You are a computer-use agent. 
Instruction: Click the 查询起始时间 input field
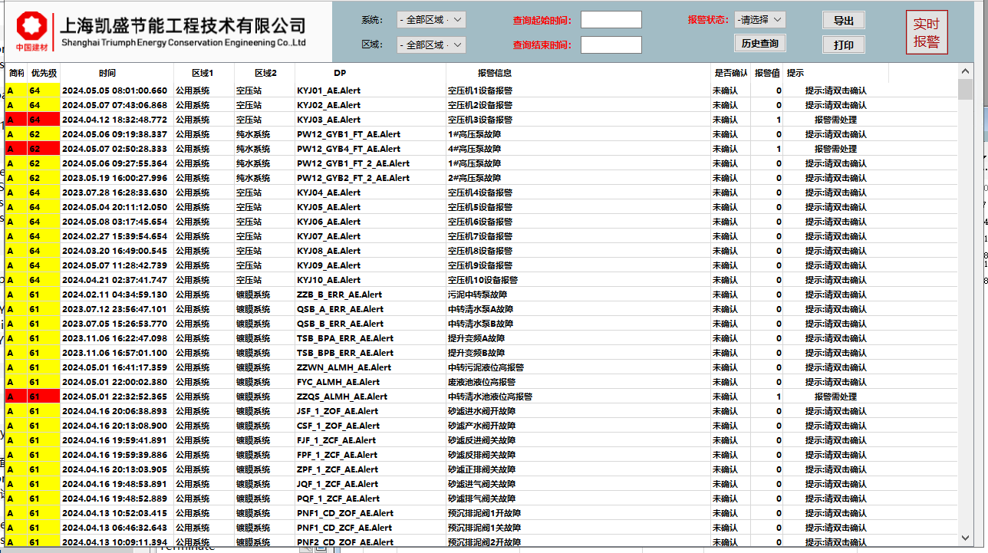(611, 20)
